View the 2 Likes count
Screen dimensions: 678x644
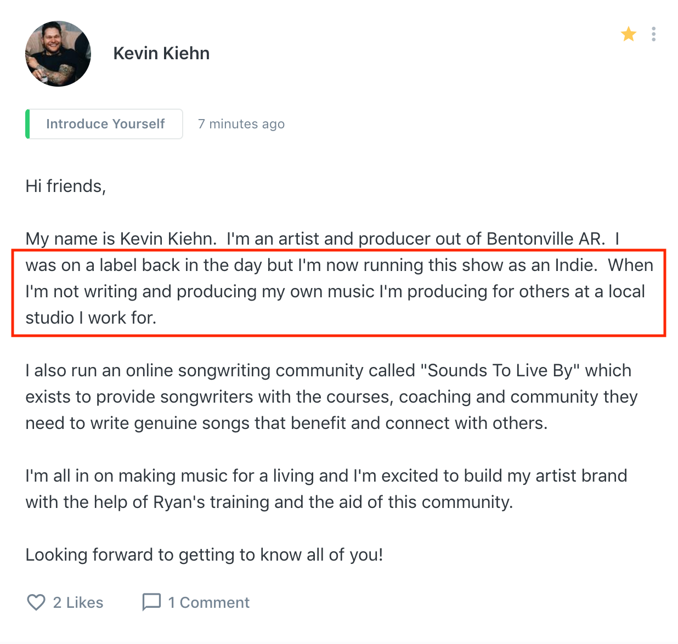pyautogui.click(x=78, y=602)
